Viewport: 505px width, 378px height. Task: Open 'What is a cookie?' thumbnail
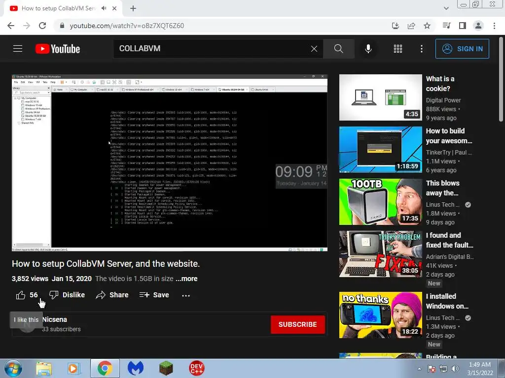click(x=380, y=97)
